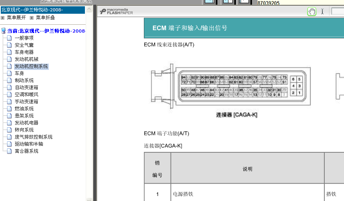Open the 发动机电器 section

pyautogui.click(x=27, y=123)
